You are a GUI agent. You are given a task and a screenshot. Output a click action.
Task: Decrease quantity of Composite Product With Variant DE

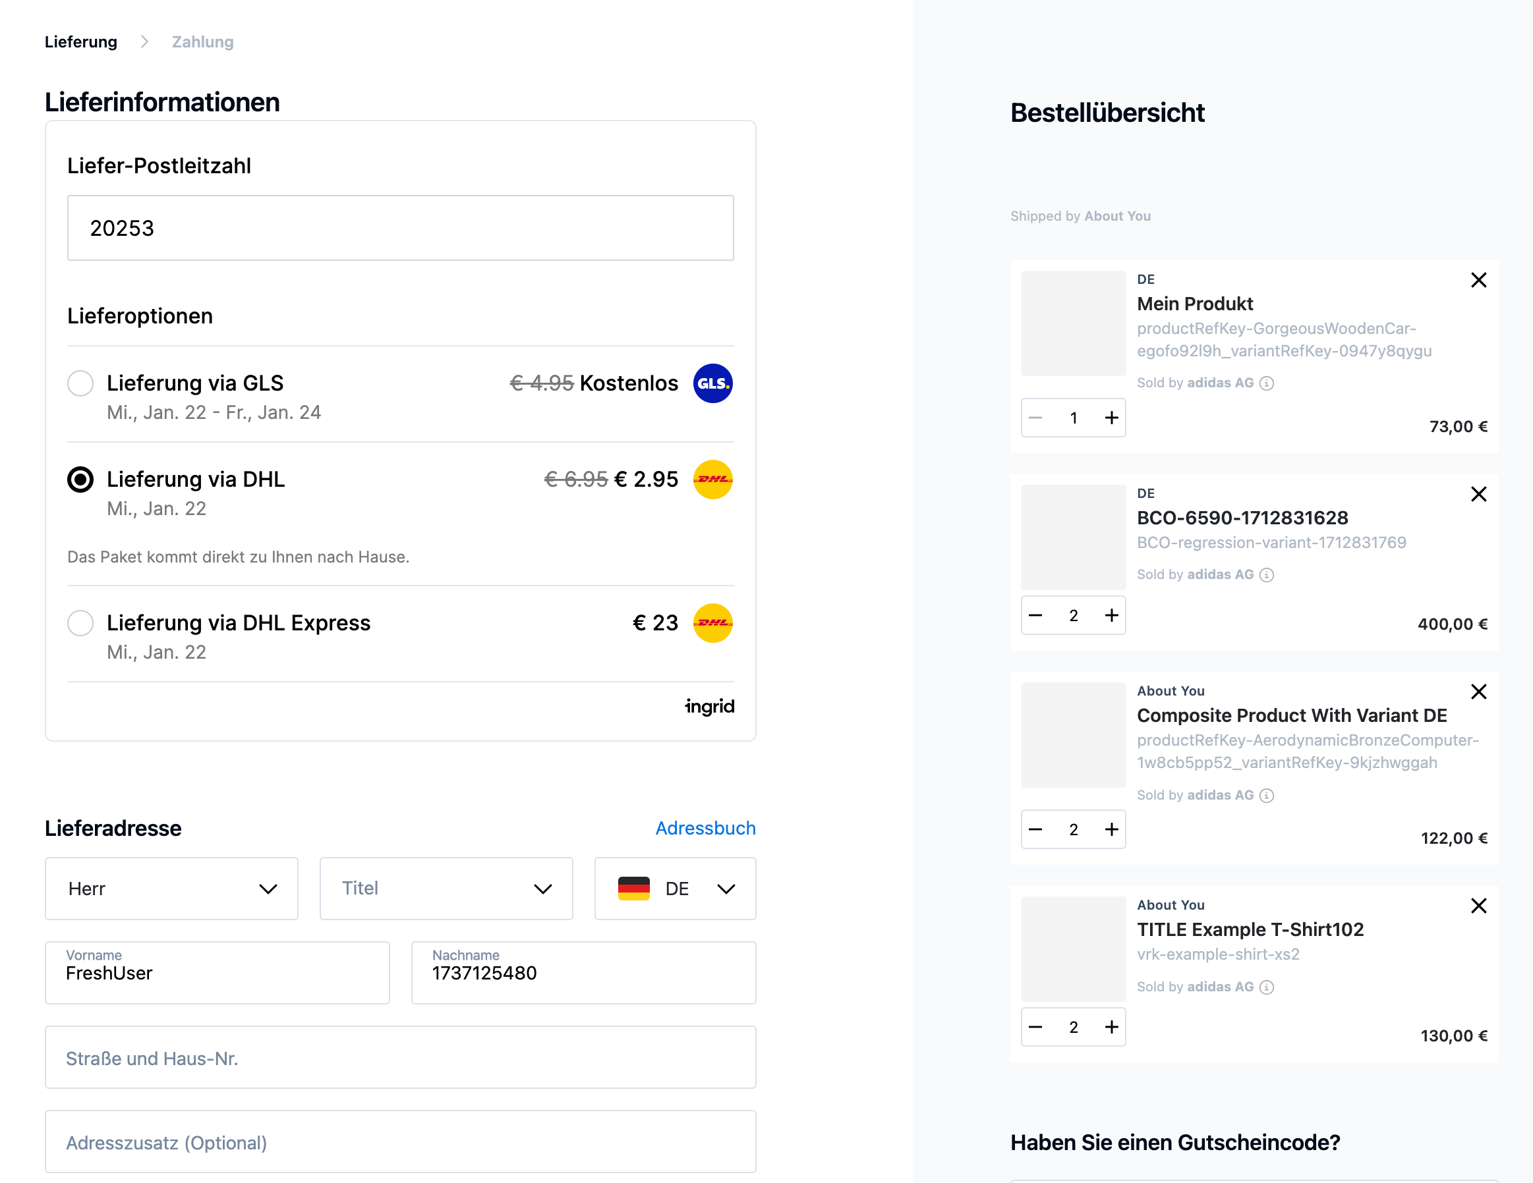click(x=1035, y=829)
